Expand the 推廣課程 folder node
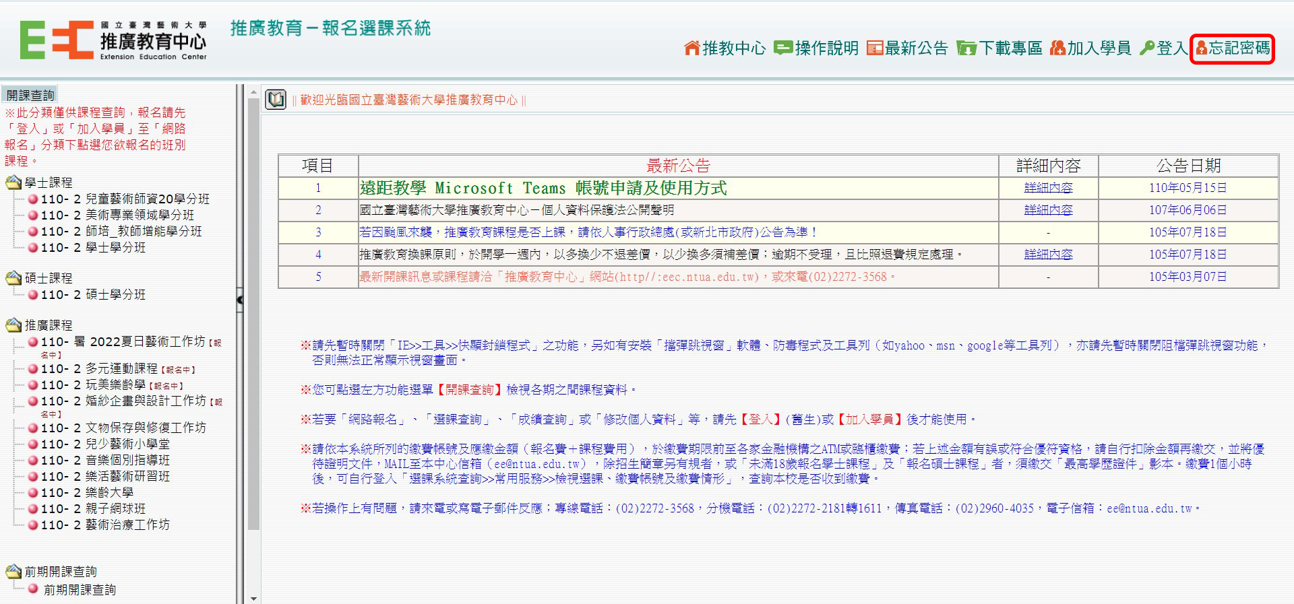 point(13,325)
